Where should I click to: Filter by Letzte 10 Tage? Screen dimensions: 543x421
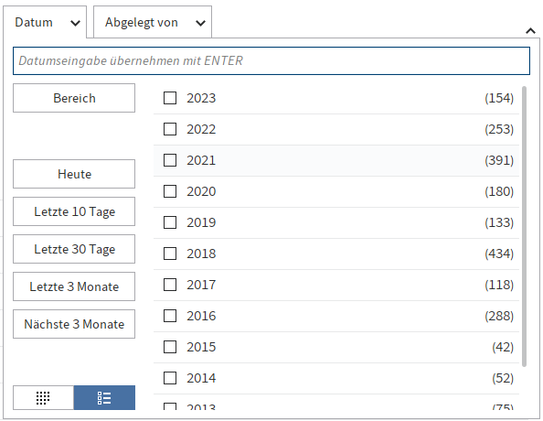pos(74,211)
